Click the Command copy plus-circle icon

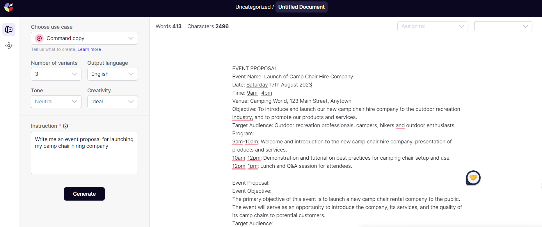click(x=39, y=38)
